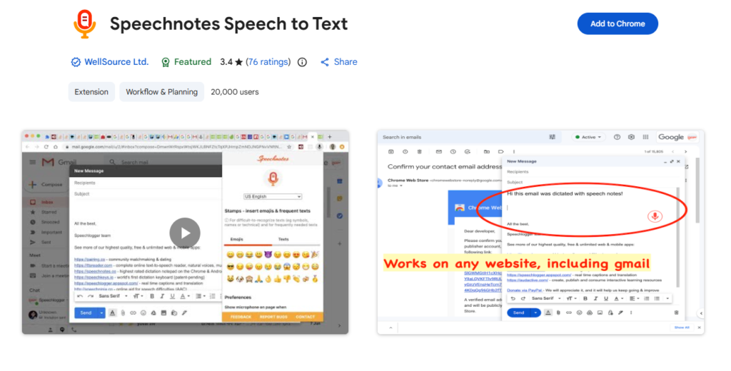Select the Extension category chip
This screenshot has width=731, height=371.
tap(91, 92)
